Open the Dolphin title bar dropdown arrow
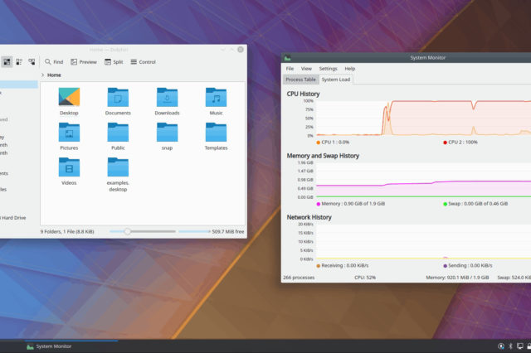The image size is (531, 353). click(x=222, y=50)
